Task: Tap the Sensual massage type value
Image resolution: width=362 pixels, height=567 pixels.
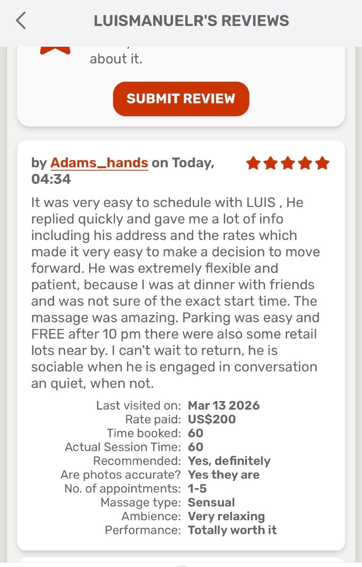Action: [x=211, y=502]
